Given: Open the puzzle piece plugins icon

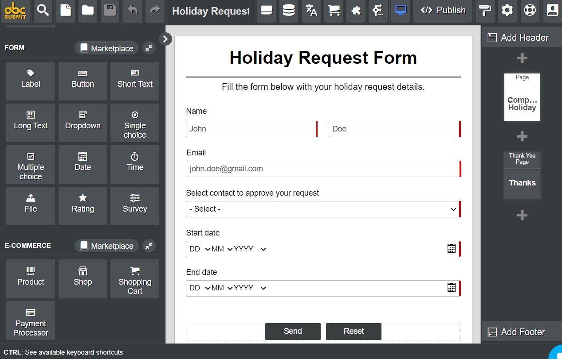Looking at the screenshot, I should point(356,11).
